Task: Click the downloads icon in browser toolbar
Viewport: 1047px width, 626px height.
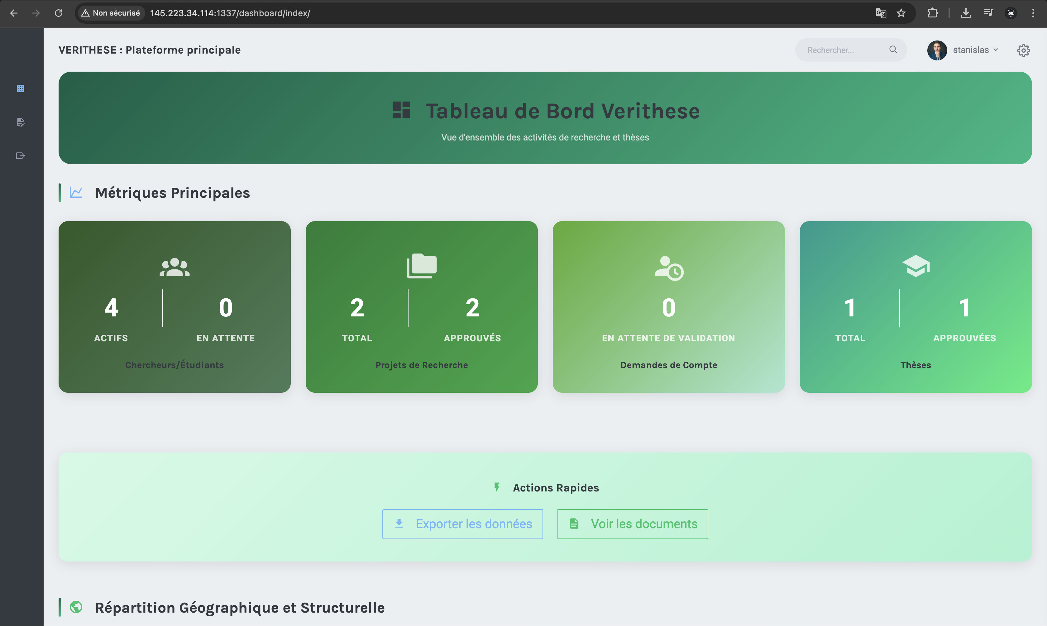Action: click(966, 13)
